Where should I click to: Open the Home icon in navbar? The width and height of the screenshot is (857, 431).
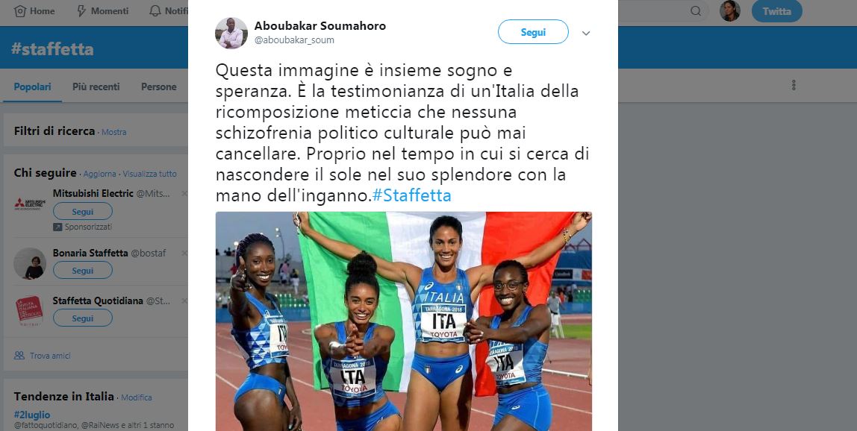tap(20, 11)
